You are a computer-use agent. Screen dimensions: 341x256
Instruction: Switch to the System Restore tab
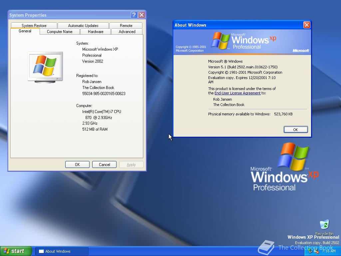(x=34, y=25)
